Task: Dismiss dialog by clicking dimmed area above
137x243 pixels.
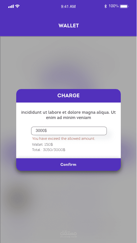Action: click(x=68, y=62)
